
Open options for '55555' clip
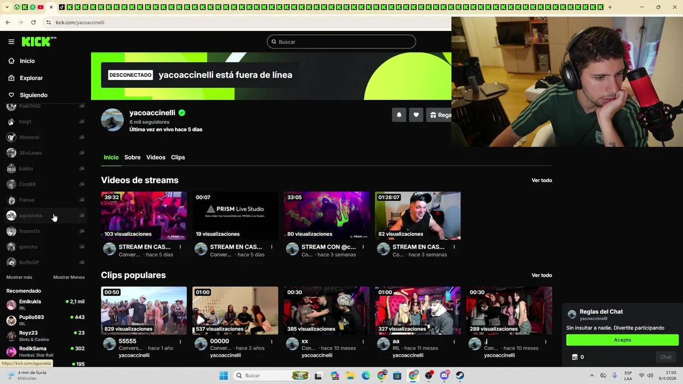[180, 341]
